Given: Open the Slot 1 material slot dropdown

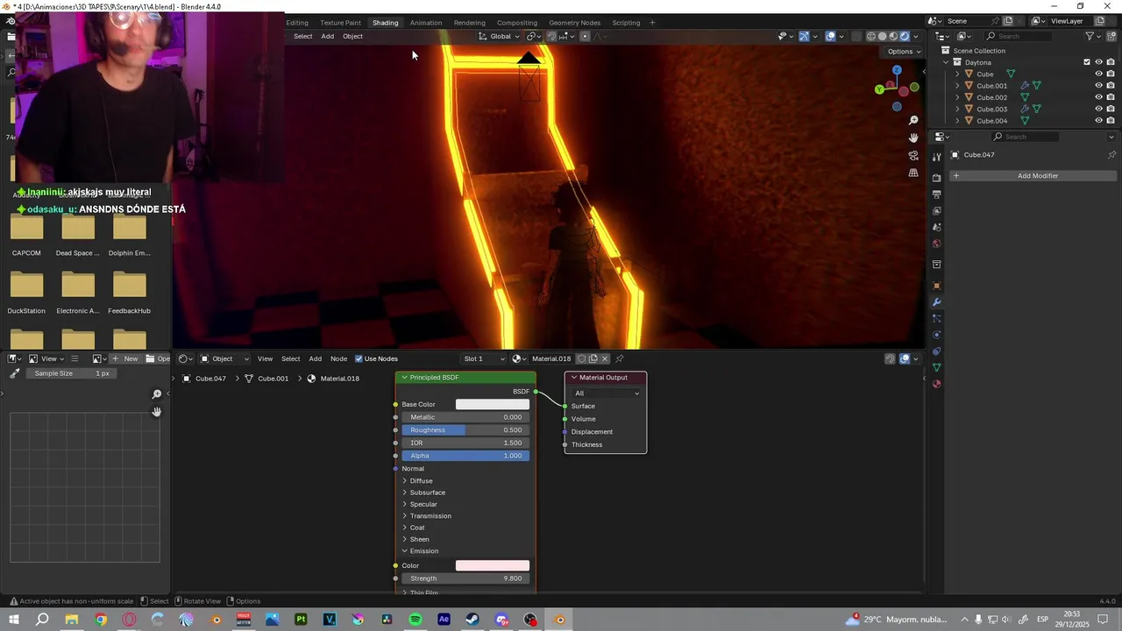Looking at the screenshot, I should tap(485, 358).
